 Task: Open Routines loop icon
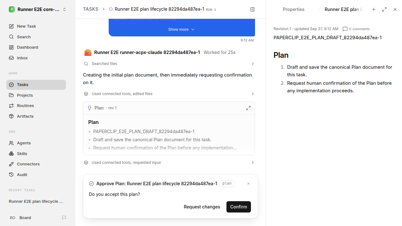click(11, 106)
